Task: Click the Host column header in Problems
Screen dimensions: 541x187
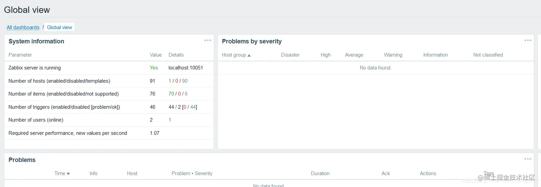Action: point(132,173)
